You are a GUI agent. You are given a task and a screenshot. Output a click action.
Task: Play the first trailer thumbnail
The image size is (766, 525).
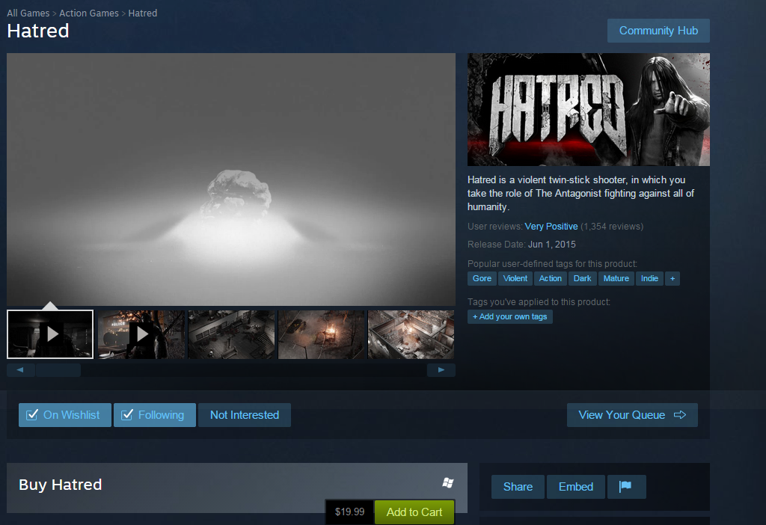click(50, 334)
